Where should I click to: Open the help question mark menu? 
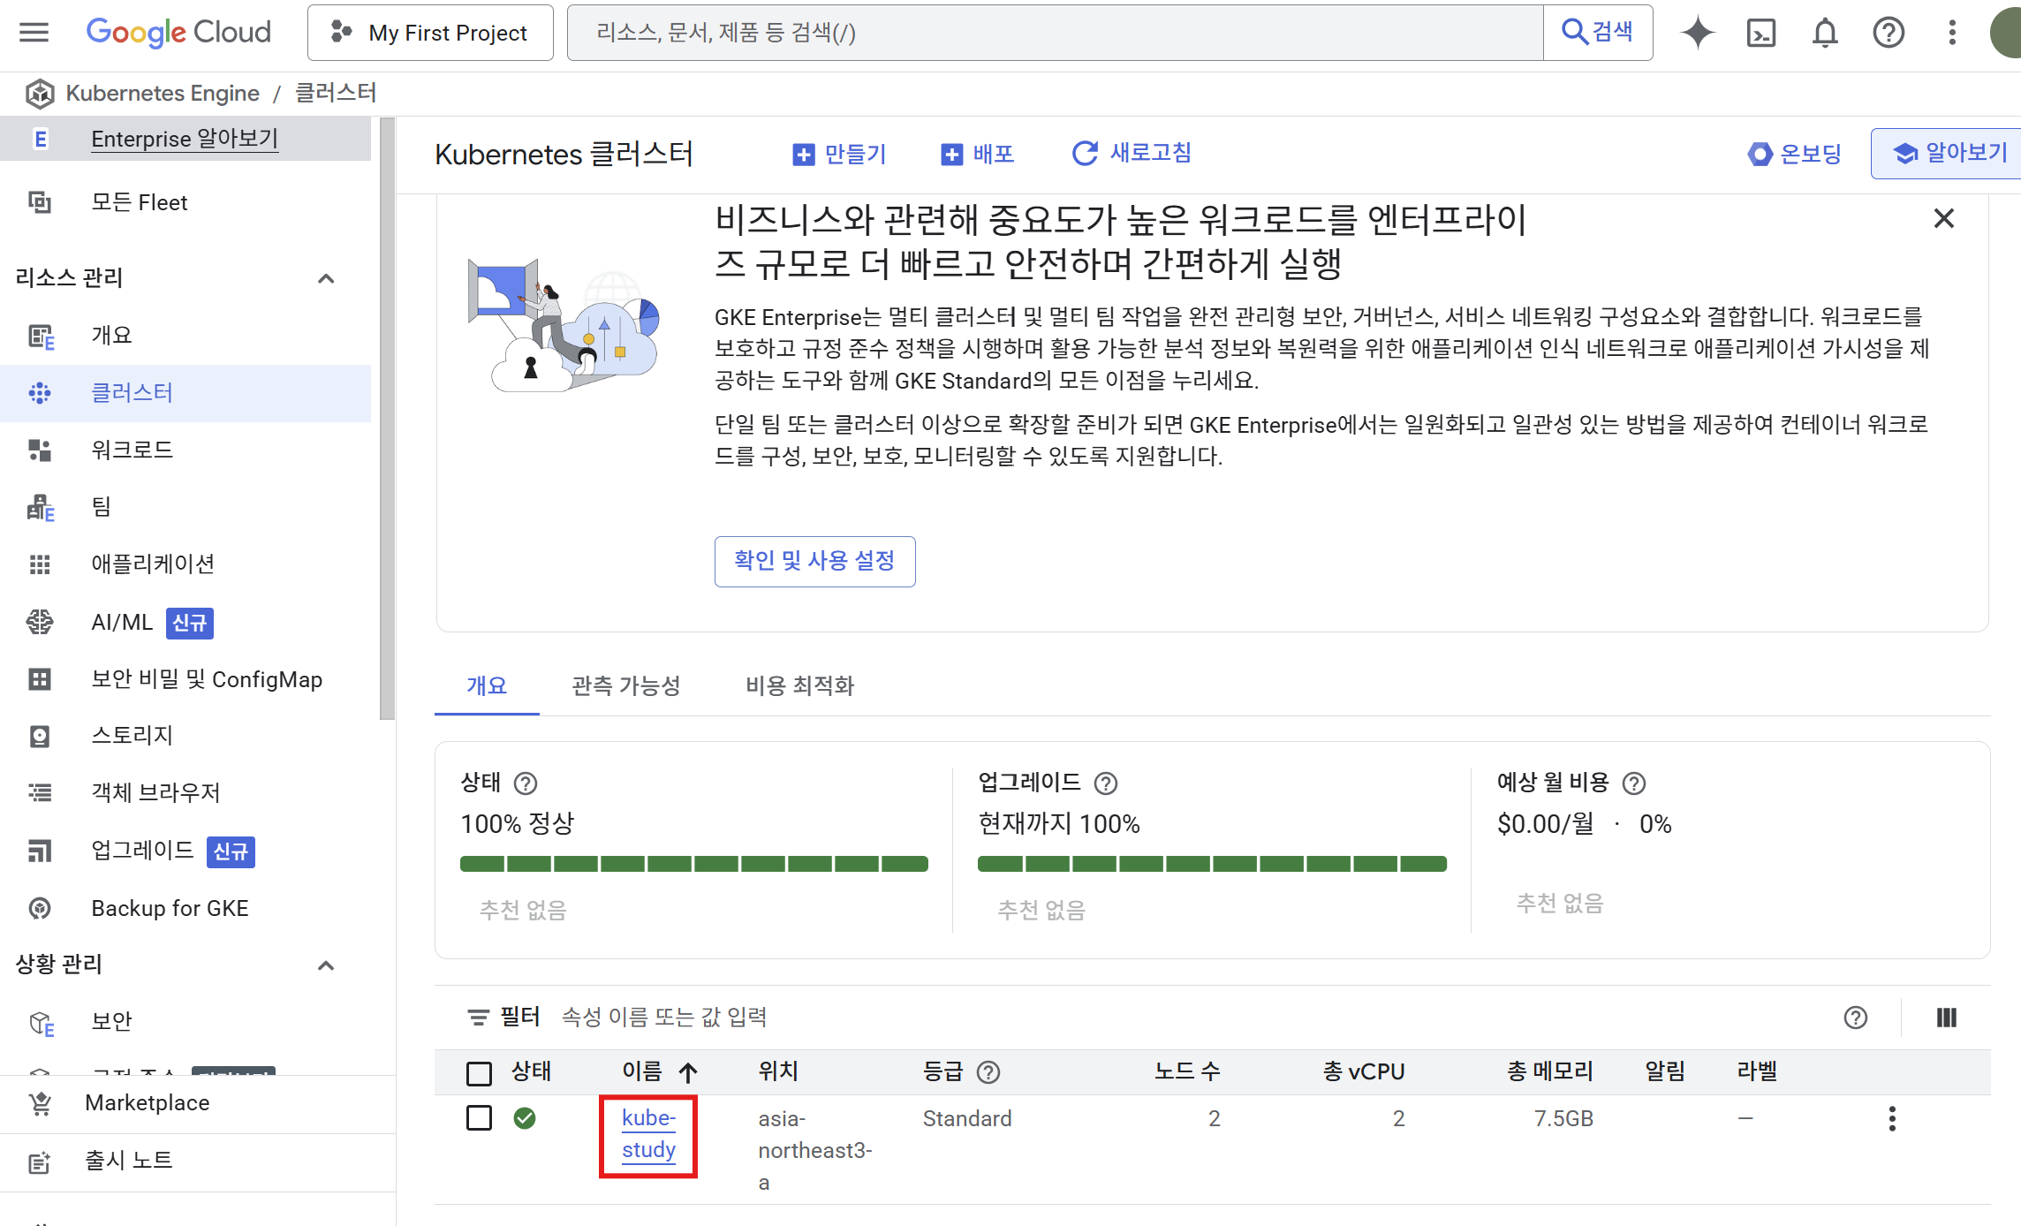pos(1889,33)
